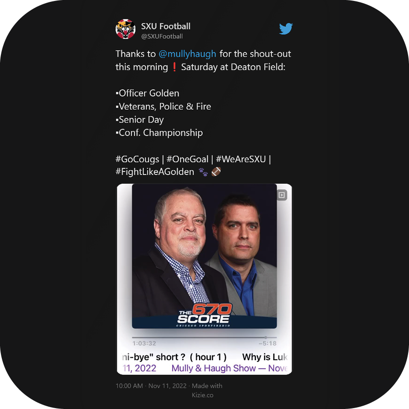
Task: Click the Kizie.co credit text
Action: point(203,395)
